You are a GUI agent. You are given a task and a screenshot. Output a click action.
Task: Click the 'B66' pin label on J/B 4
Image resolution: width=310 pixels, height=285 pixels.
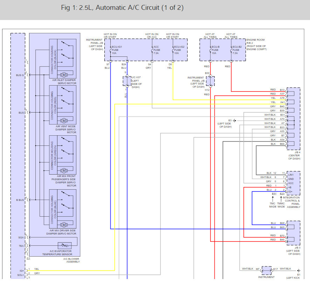click(282, 144)
